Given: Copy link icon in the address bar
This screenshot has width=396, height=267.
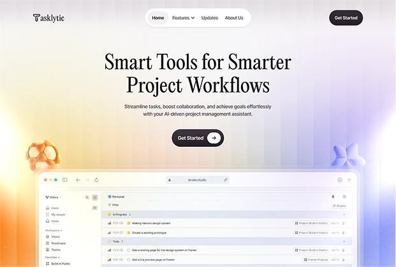Looking at the screenshot, I should pos(226,180).
